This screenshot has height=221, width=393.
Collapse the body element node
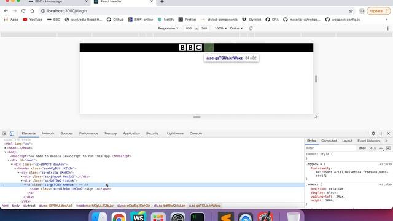[x=5, y=152]
